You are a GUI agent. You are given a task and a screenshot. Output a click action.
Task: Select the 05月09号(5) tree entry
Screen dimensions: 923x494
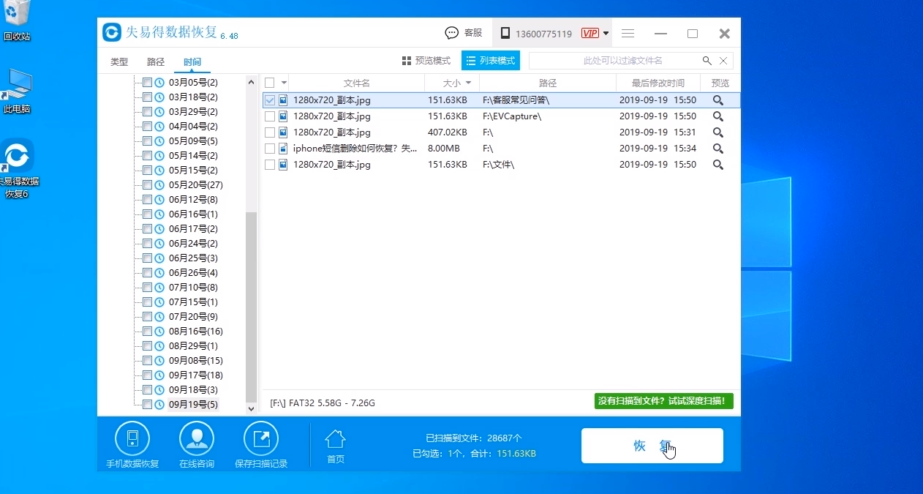[x=193, y=141]
